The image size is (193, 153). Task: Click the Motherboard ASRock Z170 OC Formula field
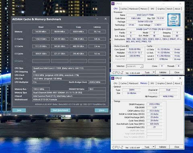pos(69,99)
